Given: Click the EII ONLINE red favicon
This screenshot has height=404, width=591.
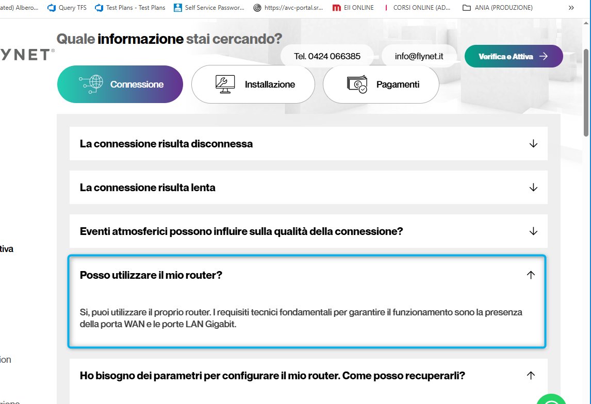Looking at the screenshot, I should click(x=337, y=8).
